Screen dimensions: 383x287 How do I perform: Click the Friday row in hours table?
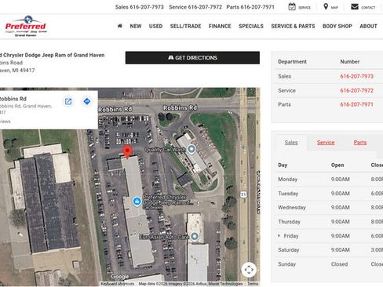(329, 236)
